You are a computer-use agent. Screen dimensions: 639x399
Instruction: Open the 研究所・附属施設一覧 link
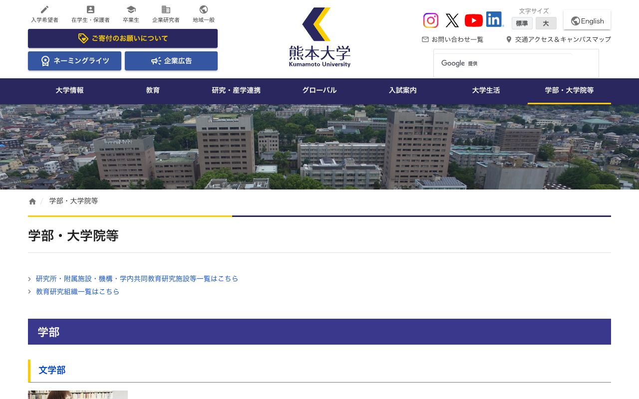coord(137,279)
